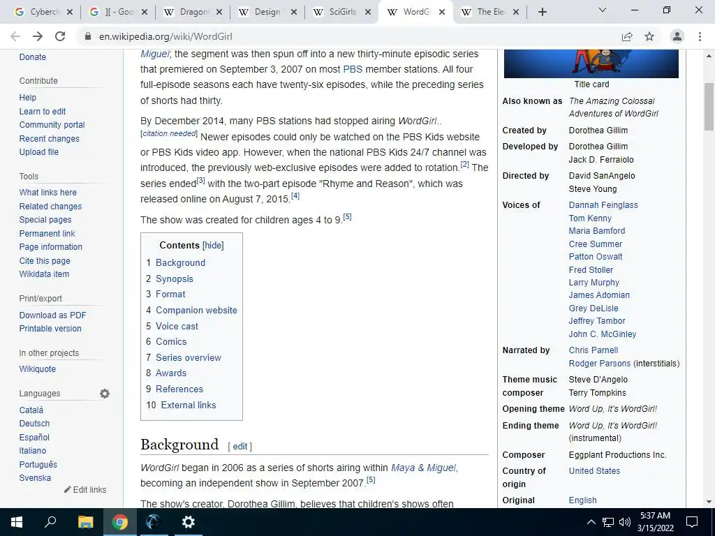The image size is (715, 536).
Task: Jump to Synopsis in contents
Action: [174, 278]
